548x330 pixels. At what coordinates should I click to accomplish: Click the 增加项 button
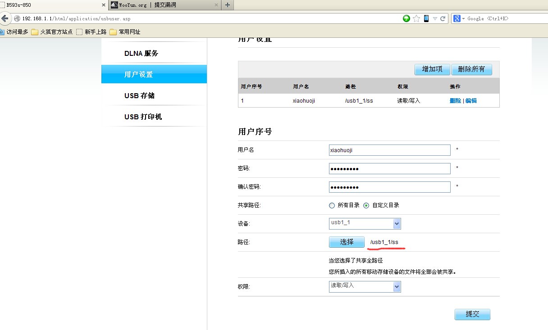pos(432,69)
